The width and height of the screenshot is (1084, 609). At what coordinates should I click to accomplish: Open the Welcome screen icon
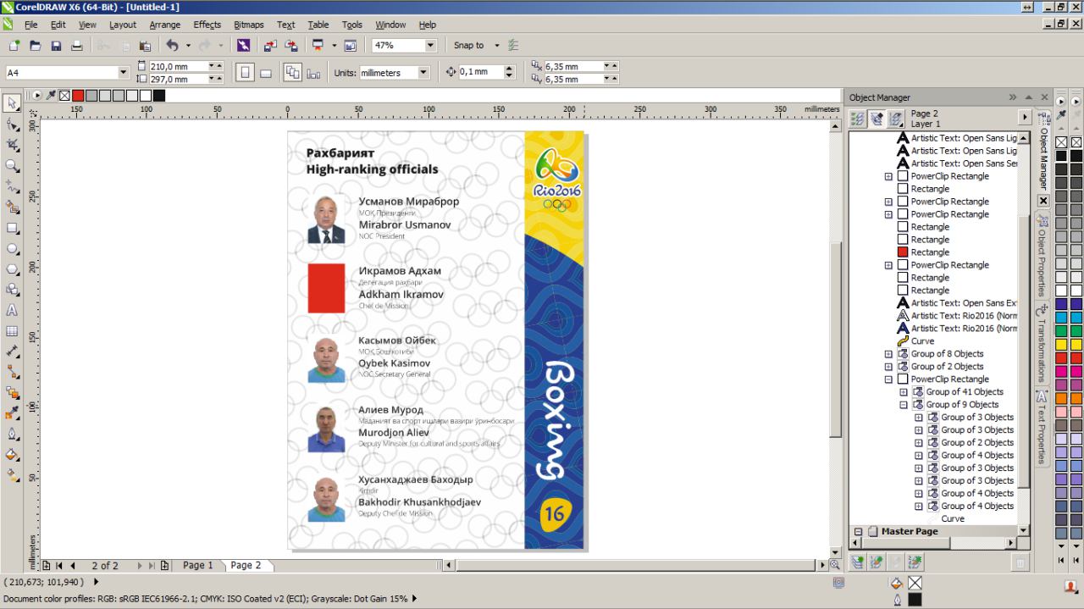point(351,45)
